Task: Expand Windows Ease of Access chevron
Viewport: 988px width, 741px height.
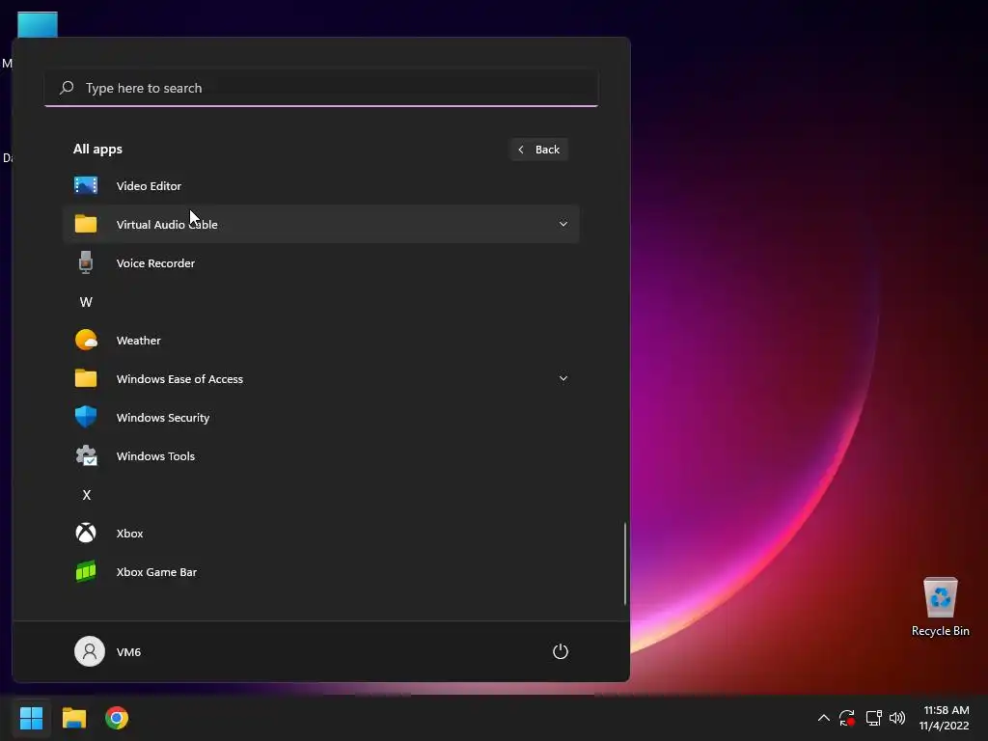Action: [x=563, y=378]
